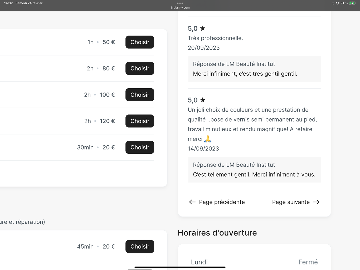Choose the 2h 80 € service
This screenshot has width=360, height=270.
pos(140,69)
